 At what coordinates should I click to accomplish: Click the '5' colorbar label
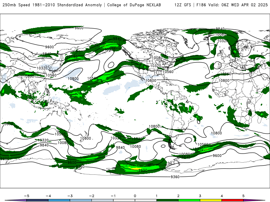click(x=243, y=196)
